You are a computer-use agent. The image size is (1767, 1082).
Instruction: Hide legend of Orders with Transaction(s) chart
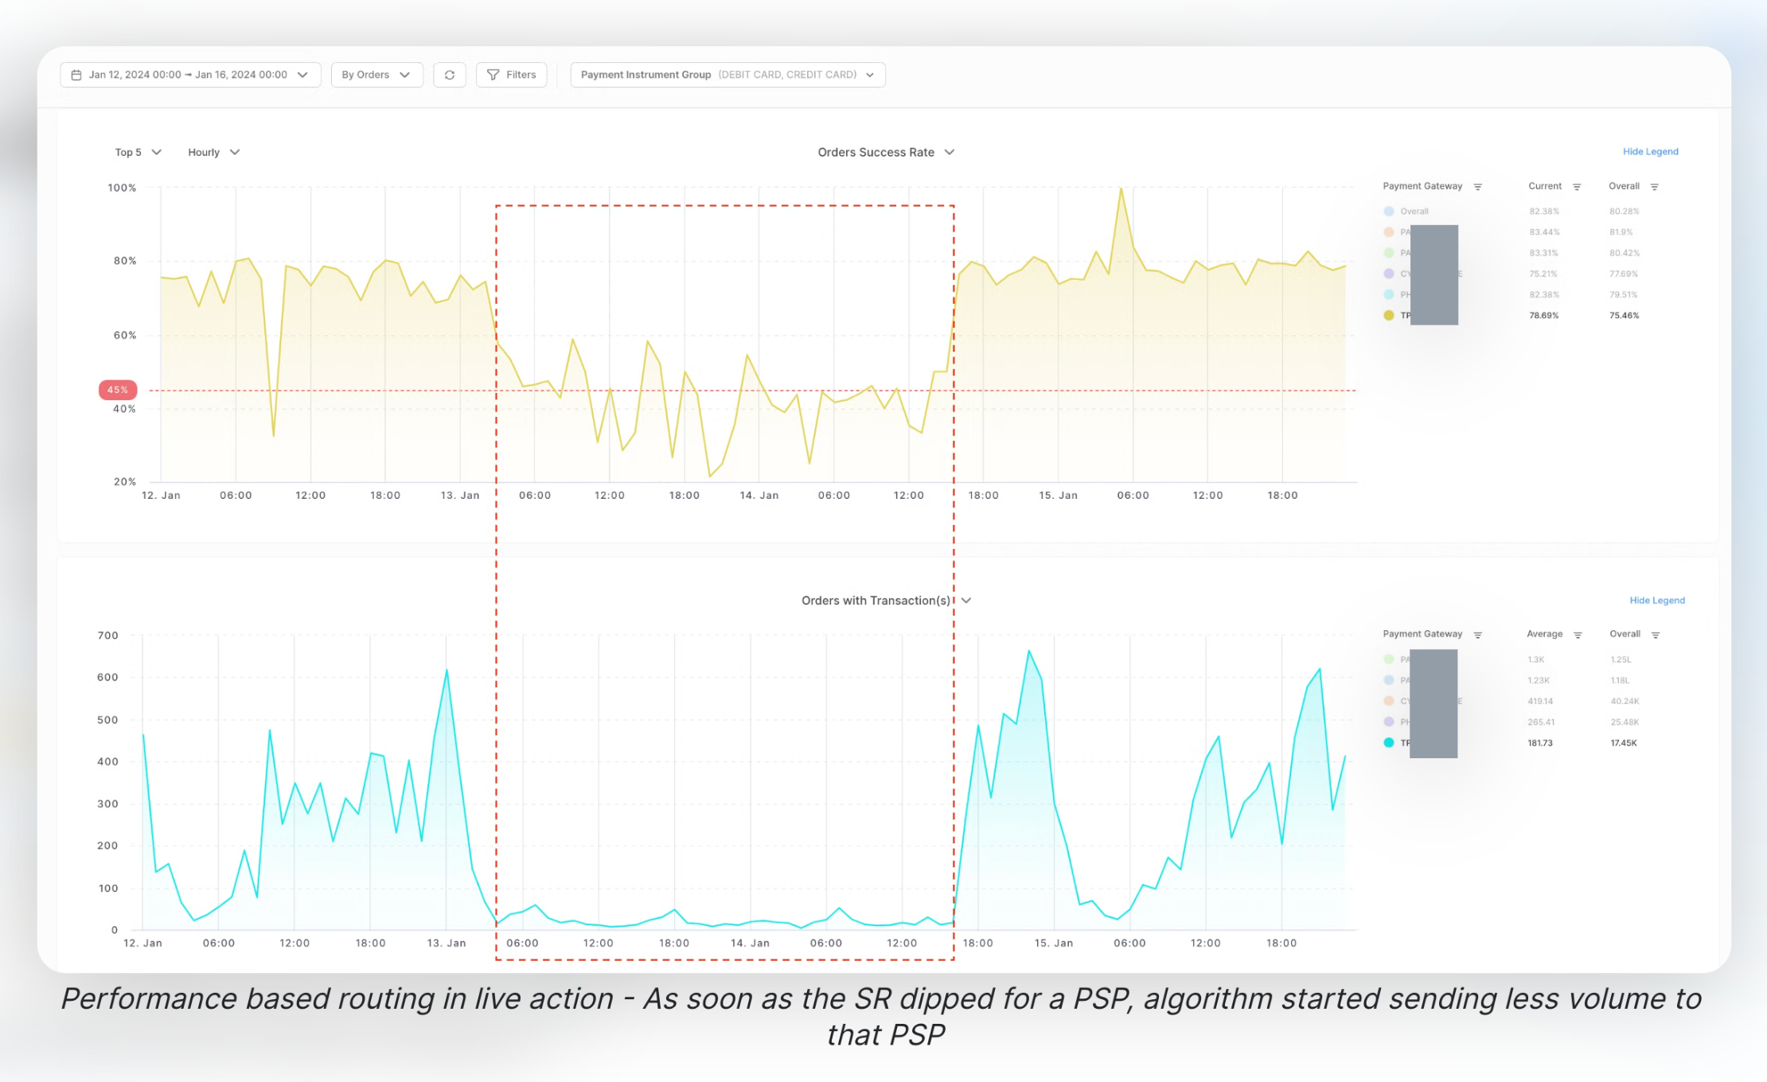1657,601
